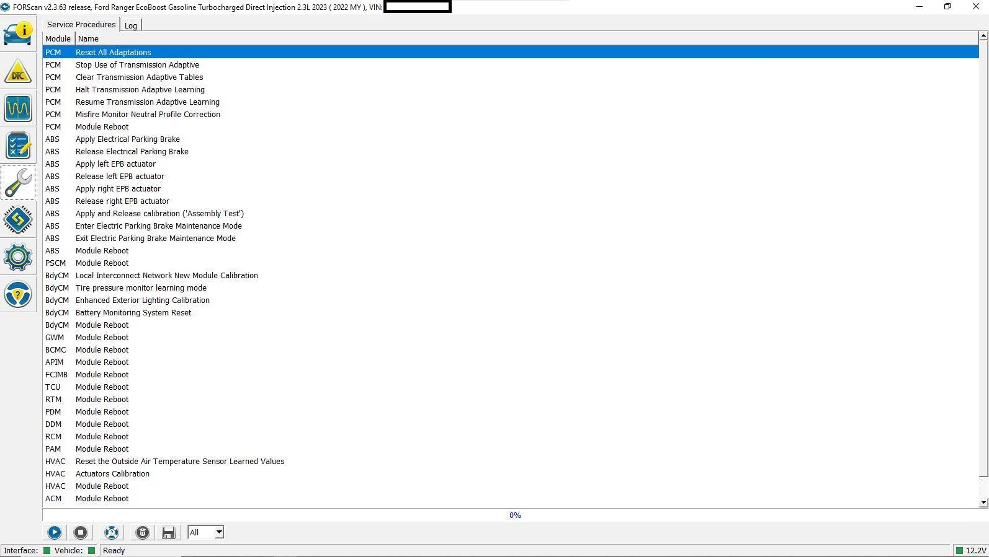Select Release right EPB actuator

coord(511,201)
